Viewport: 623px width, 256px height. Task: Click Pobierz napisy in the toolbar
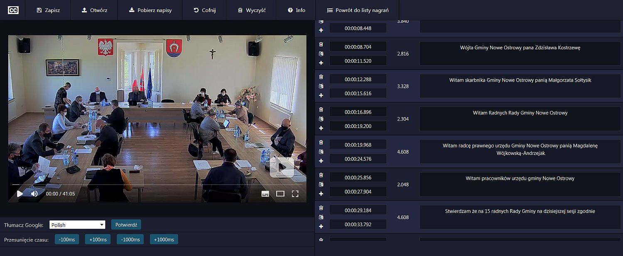[x=150, y=10]
